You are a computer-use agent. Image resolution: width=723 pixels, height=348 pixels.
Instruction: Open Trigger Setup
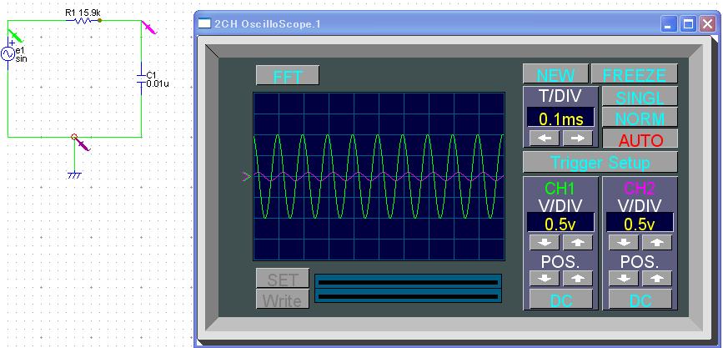tap(600, 162)
